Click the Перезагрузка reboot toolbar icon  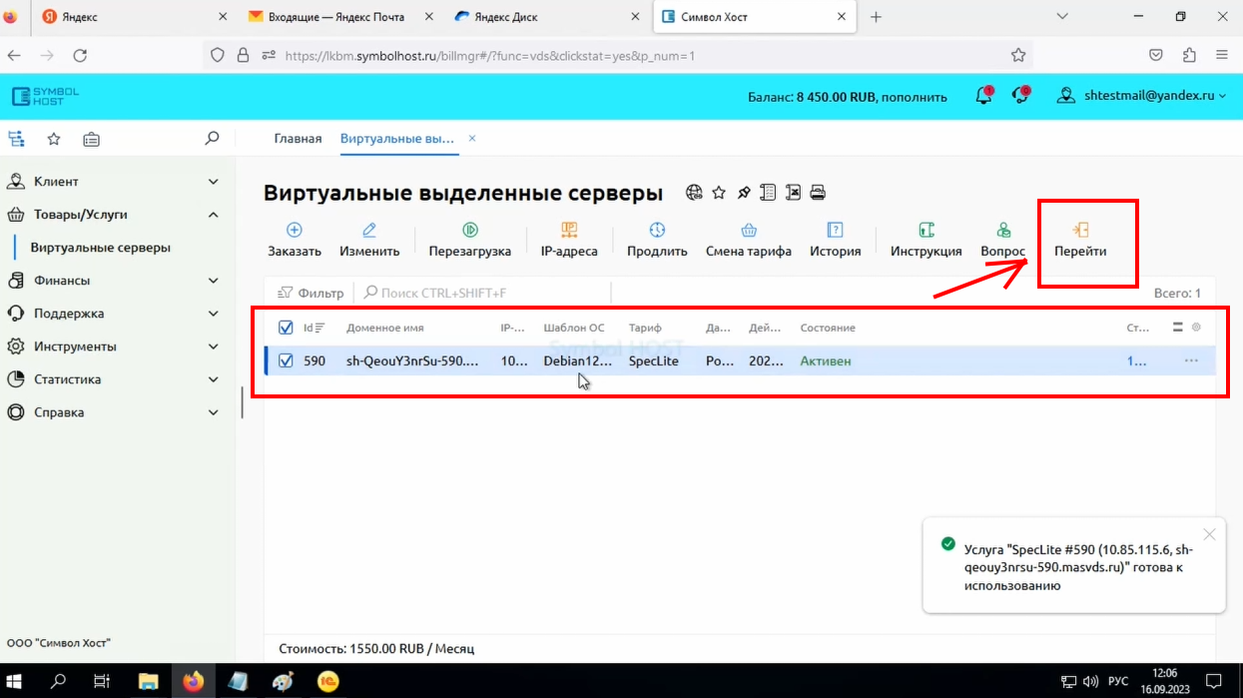pyautogui.click(x=469, y=230)
